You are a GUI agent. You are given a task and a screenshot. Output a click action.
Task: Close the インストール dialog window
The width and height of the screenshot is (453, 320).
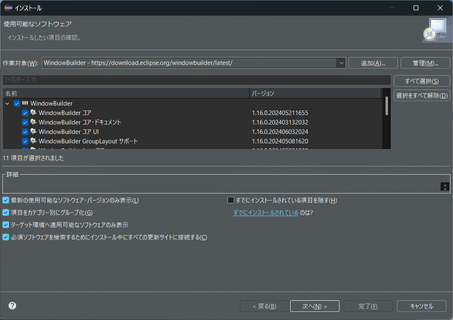point(440,8)
